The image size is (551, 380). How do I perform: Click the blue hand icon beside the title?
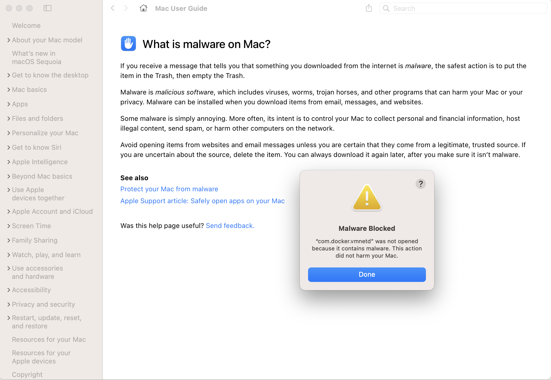(128, 44)
